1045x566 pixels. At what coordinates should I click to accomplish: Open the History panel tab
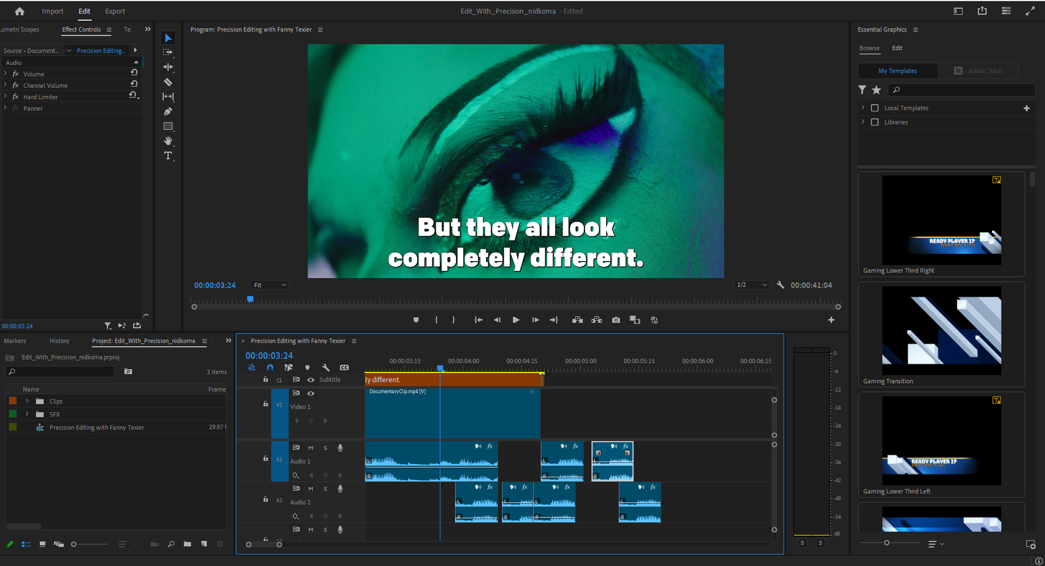(x=59, y=341)
